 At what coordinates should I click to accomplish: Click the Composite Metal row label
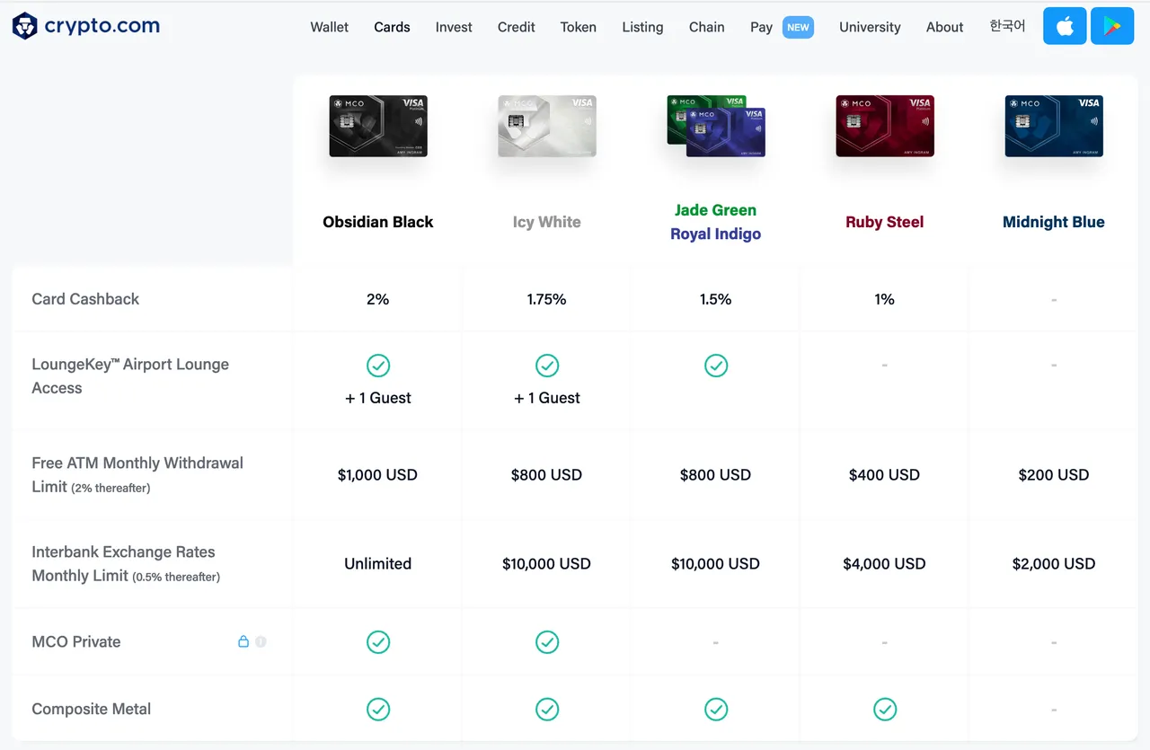coord(92,710)
